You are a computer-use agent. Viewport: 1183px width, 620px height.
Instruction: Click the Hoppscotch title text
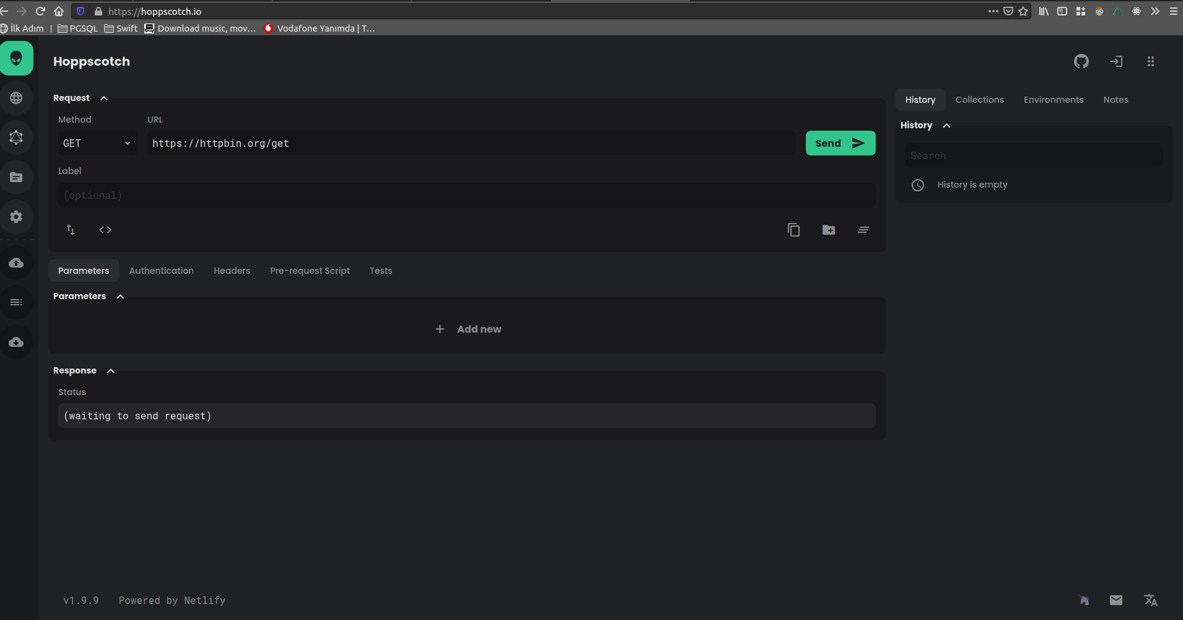92,61
